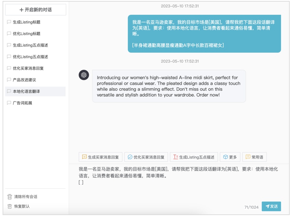This screenshot has width=291, height=217.
Task: Open the 优化Listing标题 conversation
Action: tap(27, 34)
